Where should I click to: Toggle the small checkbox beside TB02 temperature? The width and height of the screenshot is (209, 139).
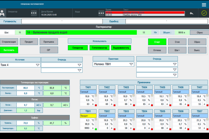coord(114,119)
